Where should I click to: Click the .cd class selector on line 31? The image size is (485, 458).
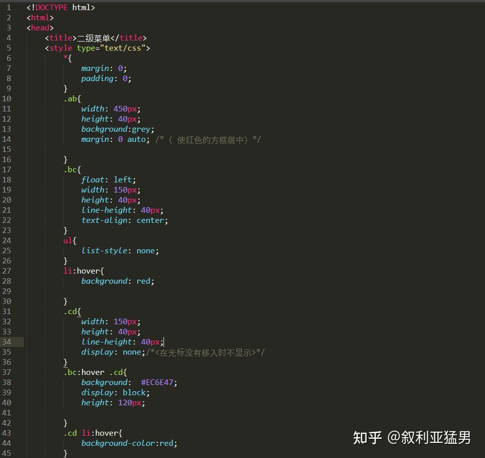(71, 311)
